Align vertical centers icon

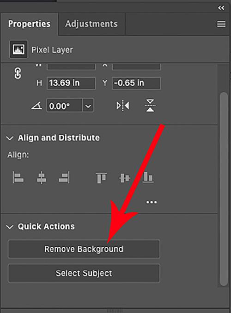coord(125,178)
